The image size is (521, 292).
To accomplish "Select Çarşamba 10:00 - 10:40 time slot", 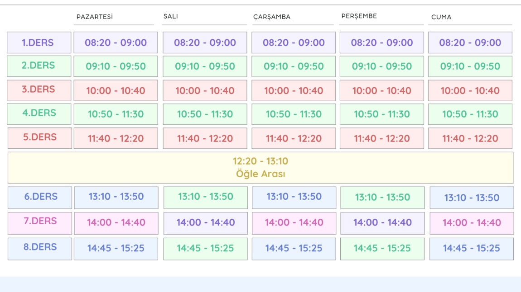I will [x=294, y=90].
